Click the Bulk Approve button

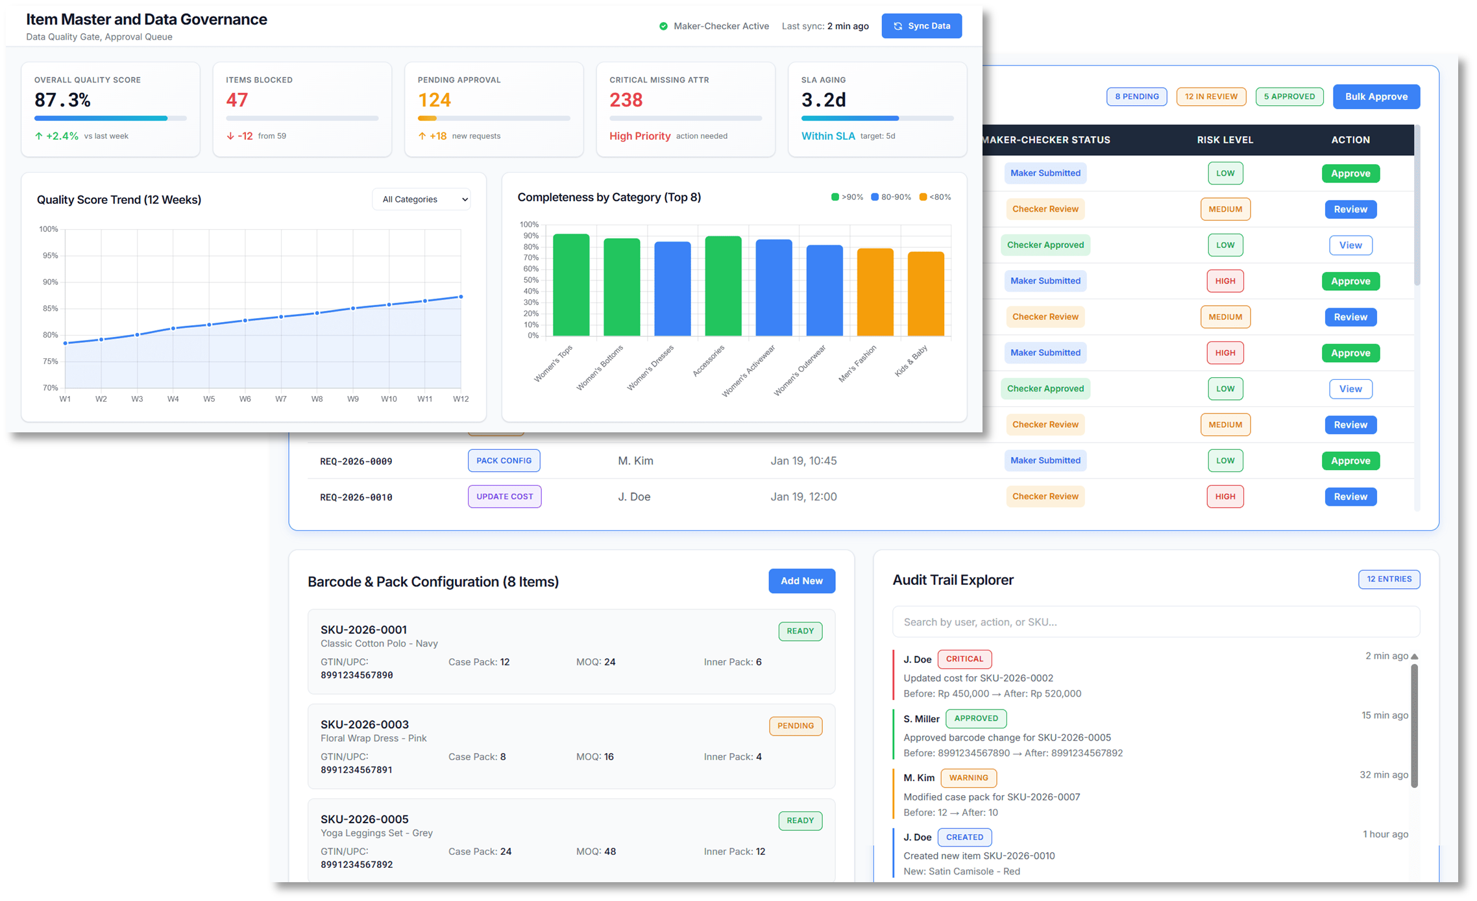(1376, 96)
